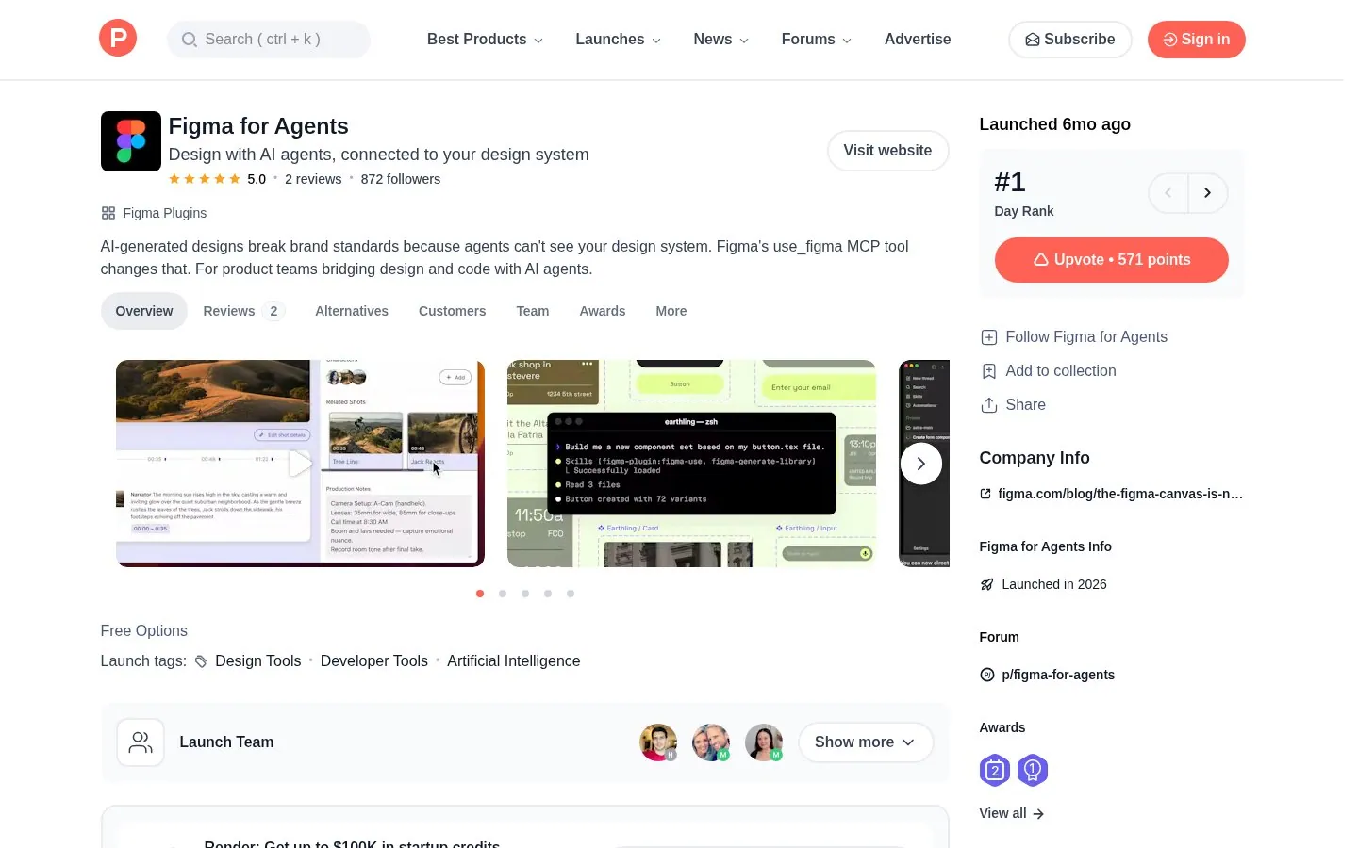The height and width of the screenshot is (848, 1358).
Task: Open the second award badge icon
Action: coord(1033,771)
